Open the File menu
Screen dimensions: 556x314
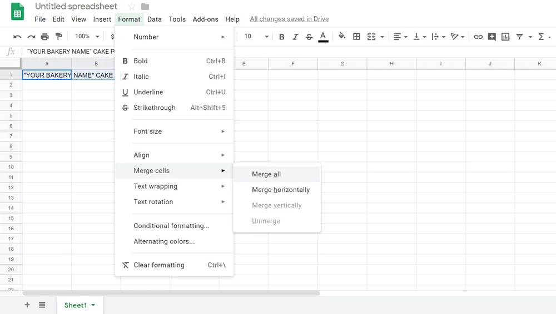[x=40, y=19]
